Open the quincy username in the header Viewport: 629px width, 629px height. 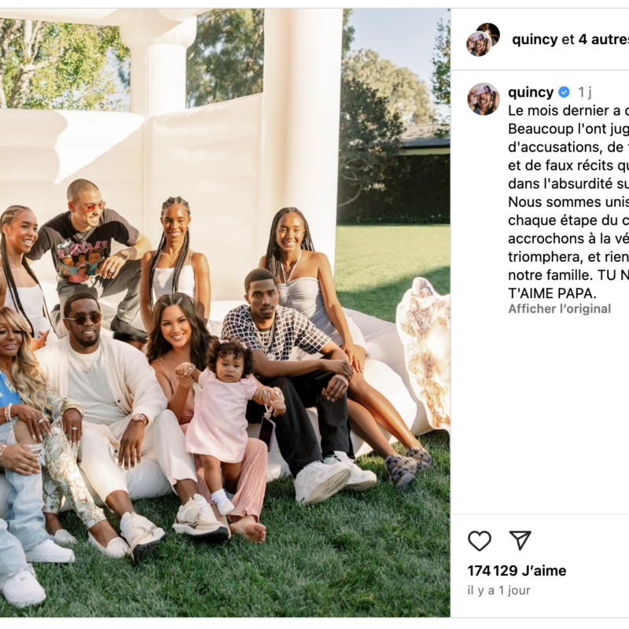pos(535,39)
